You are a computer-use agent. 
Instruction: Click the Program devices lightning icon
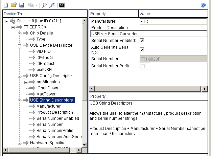(x=52, y=5)
